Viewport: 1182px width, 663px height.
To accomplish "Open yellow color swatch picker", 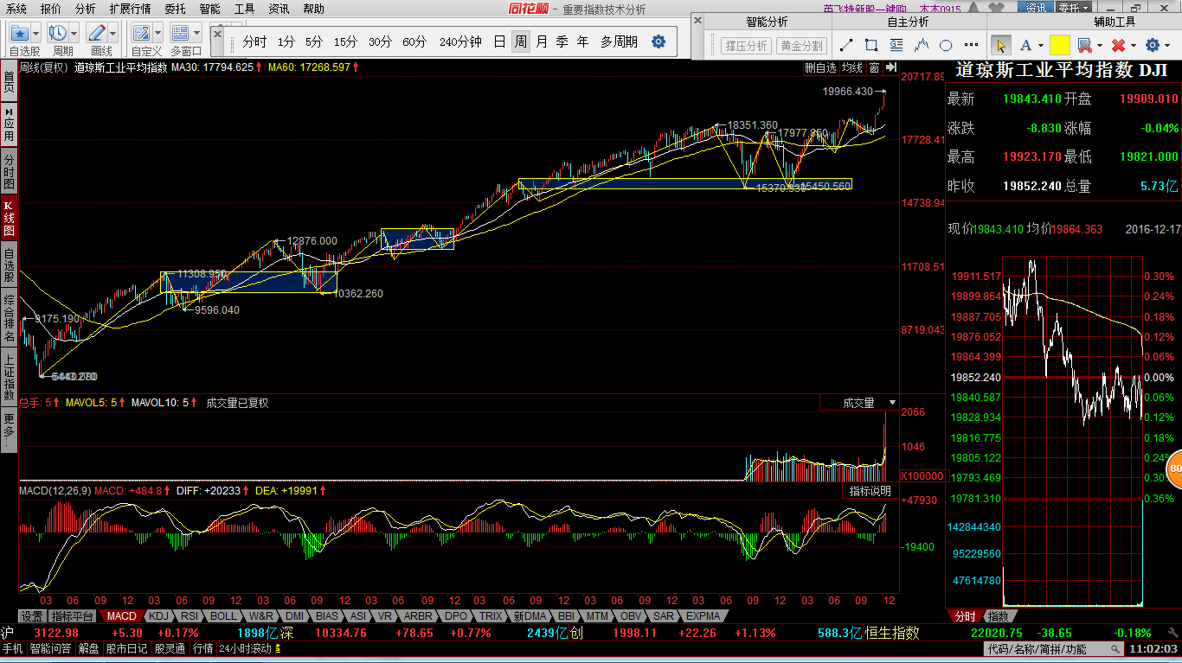I will point(1059,45).
